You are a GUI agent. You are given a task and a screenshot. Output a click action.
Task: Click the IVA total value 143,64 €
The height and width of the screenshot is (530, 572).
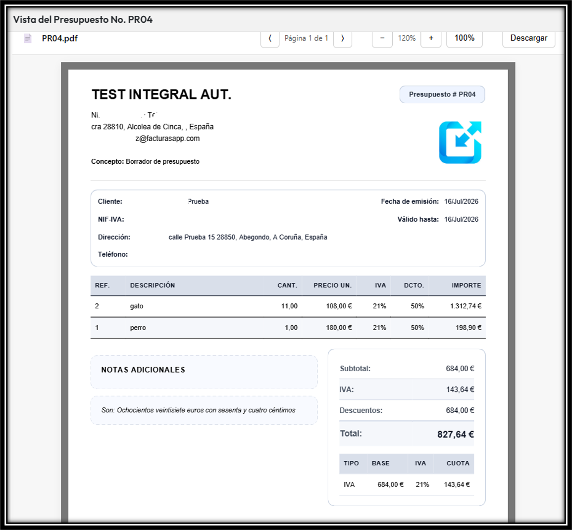click(x=460, y=389)
